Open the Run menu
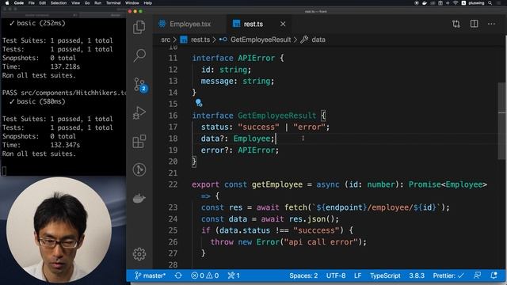The image size is (507, 285). (97, 3)
